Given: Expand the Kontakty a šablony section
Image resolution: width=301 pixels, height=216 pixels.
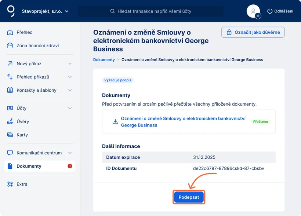Looking at the screenshot, I should tap(70, 90).
